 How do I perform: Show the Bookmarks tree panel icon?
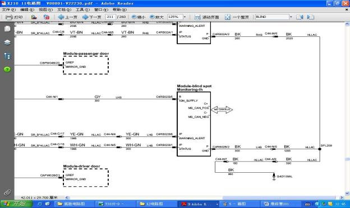click(x=7, y=56)
